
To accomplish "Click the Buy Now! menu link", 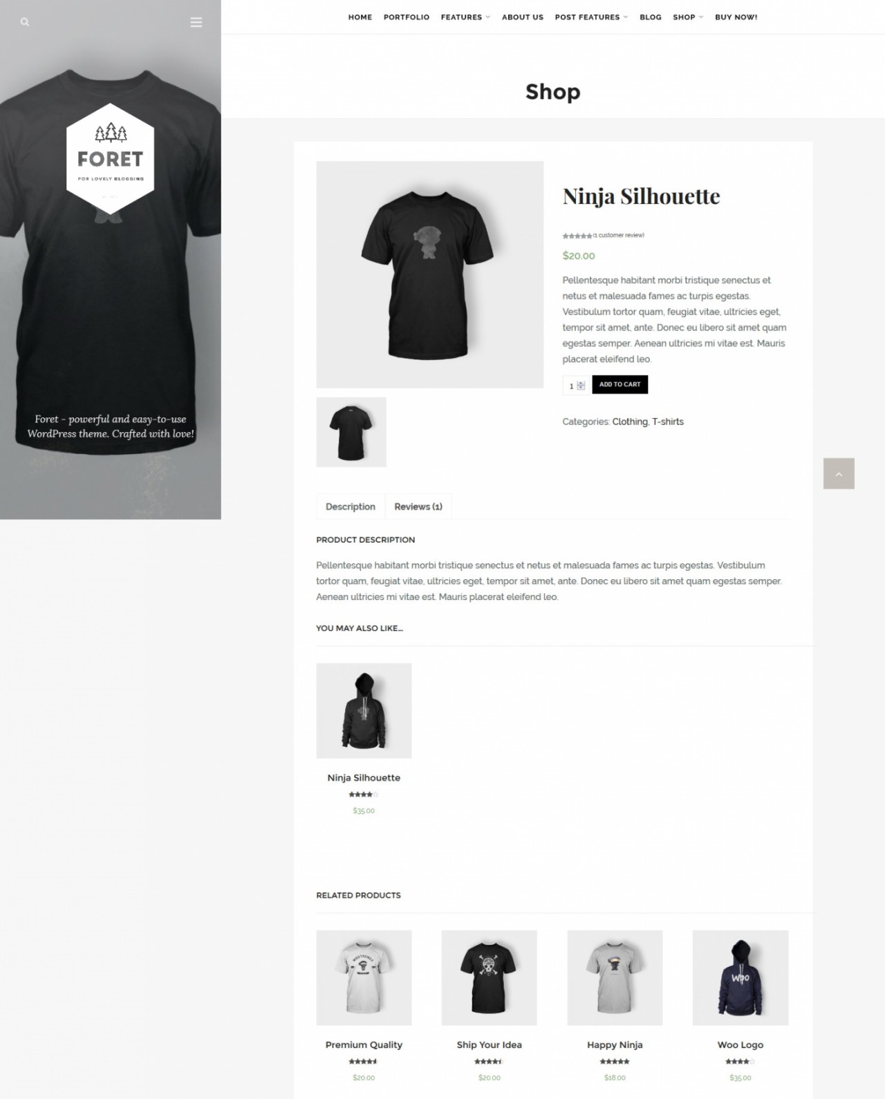I will [x=736, y=17].
